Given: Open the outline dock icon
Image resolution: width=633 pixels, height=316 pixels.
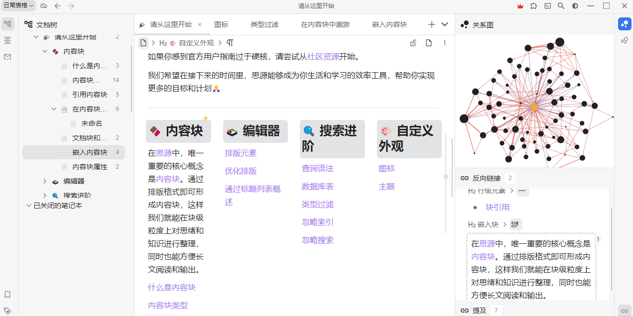Looking at the screenshot, I should pos(7,40).
